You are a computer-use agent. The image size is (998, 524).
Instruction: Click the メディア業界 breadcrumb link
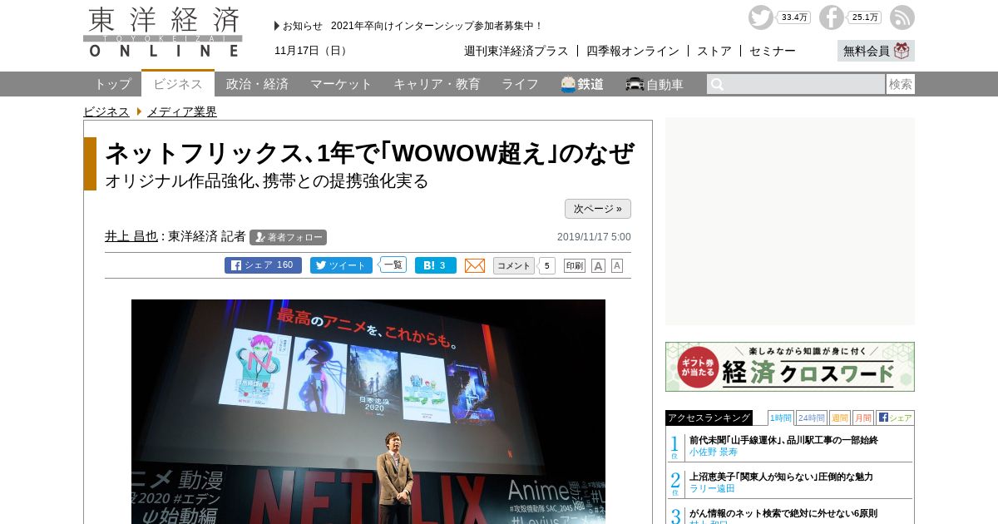[182, 111]
